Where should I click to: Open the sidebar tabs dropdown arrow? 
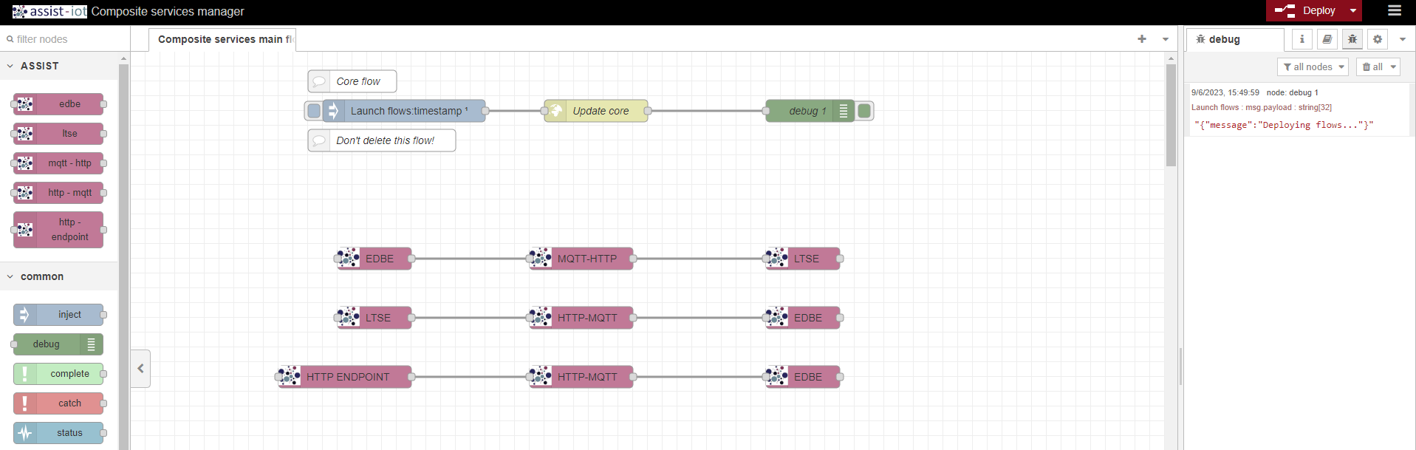1403,39
